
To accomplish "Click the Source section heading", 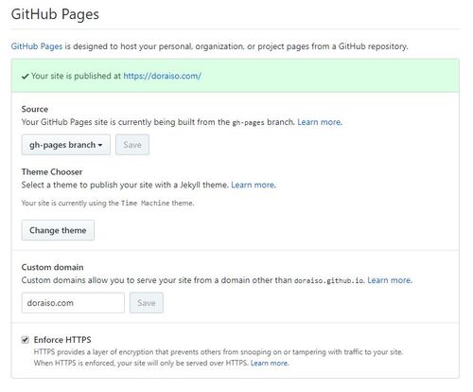I will (x=35, y=109).
